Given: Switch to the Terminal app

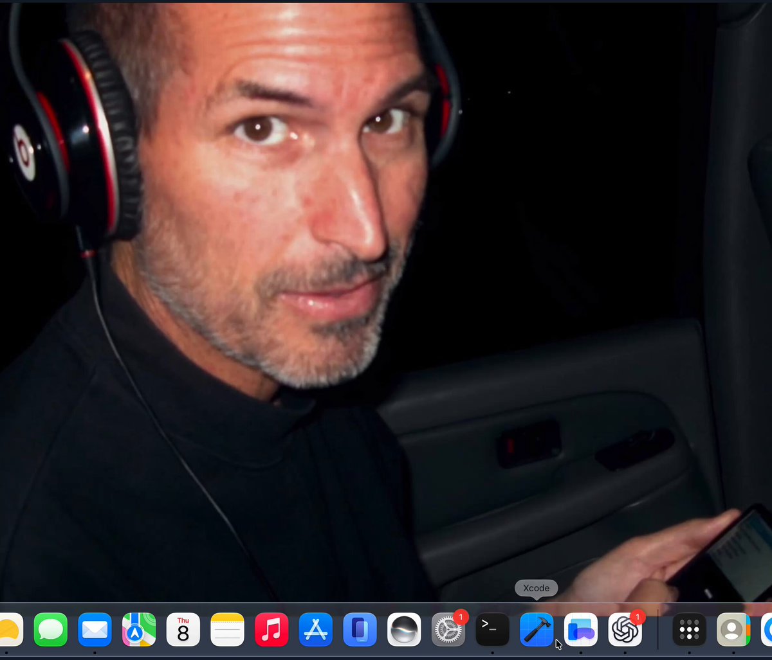Looking at the screenshot, I should pos(492,629).
